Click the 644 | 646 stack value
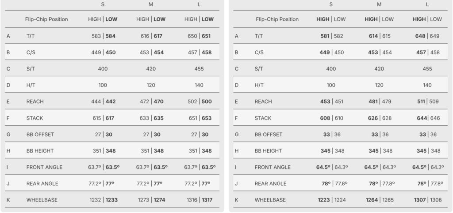Screen dimensions: 453x213 click(427, 118)
